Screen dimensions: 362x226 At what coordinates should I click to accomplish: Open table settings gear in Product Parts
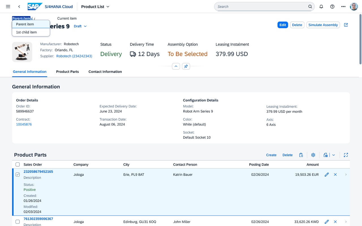(x=313, y=155)
